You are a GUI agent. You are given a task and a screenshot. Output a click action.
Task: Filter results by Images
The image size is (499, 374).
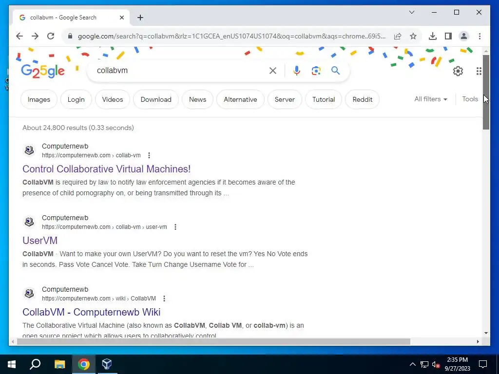[x=39, y=99]
